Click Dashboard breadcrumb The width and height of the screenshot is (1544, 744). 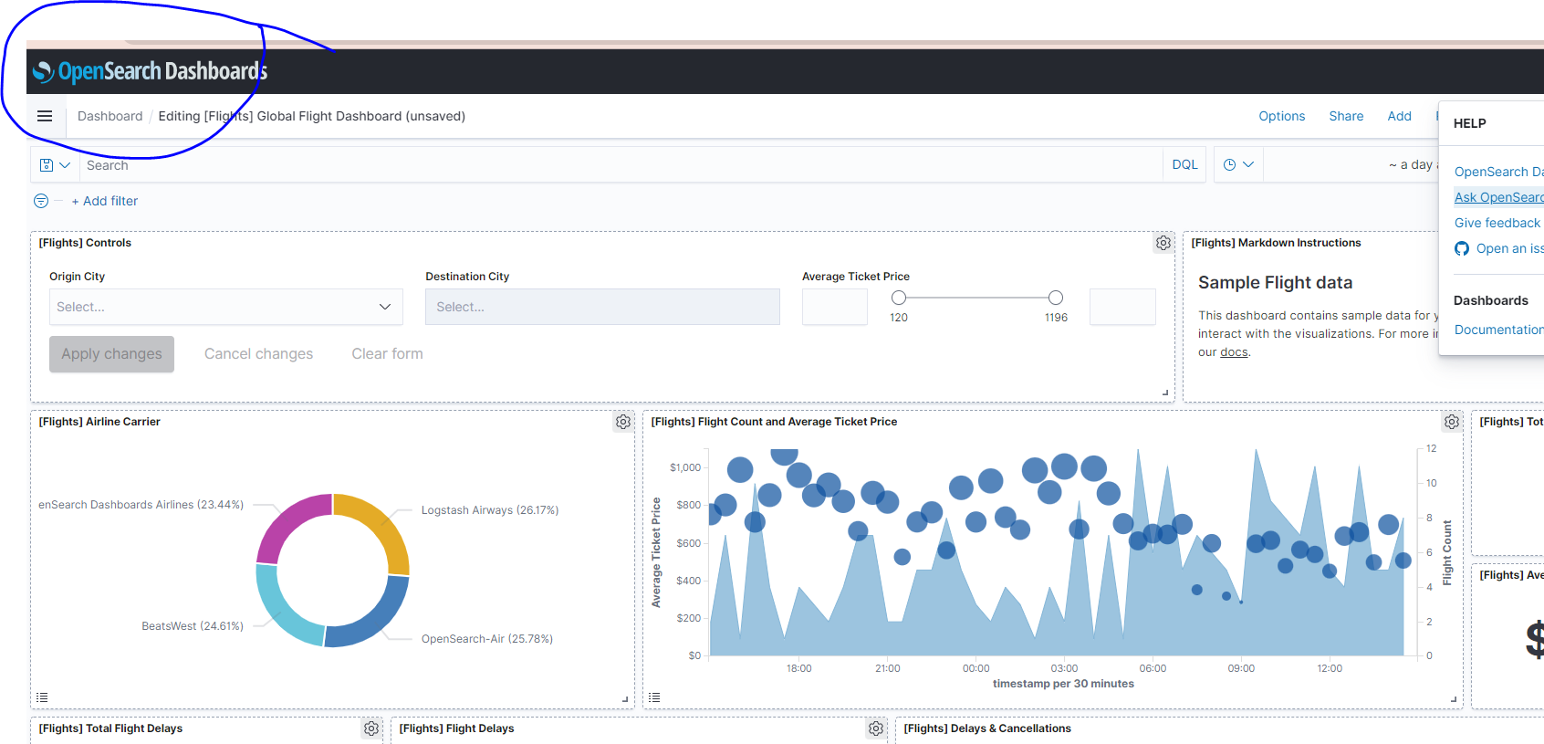[x=110, y=116]
